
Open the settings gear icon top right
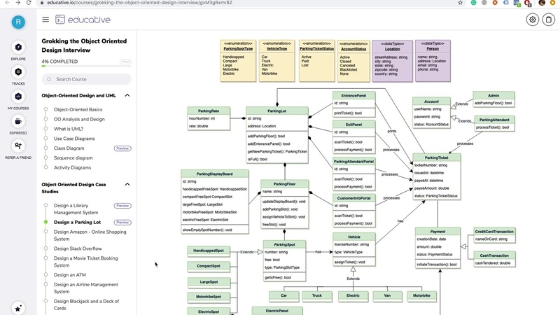532,20
